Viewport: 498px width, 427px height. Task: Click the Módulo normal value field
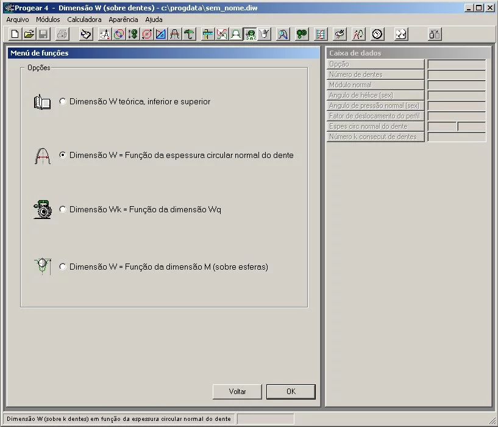coord(457,85)
